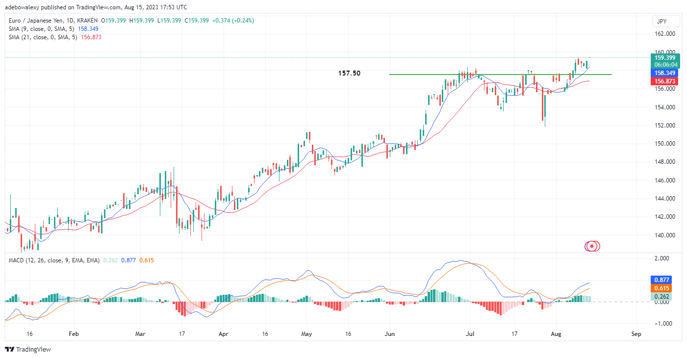
Task: Select the green horizontal resistance line
Action: [500, 75]
